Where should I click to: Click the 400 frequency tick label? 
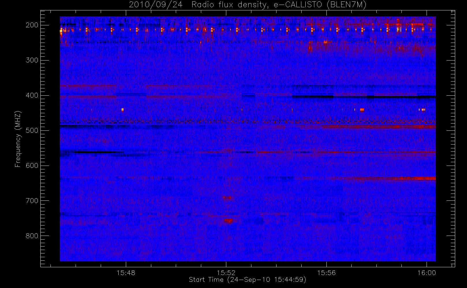pos(32,95)
